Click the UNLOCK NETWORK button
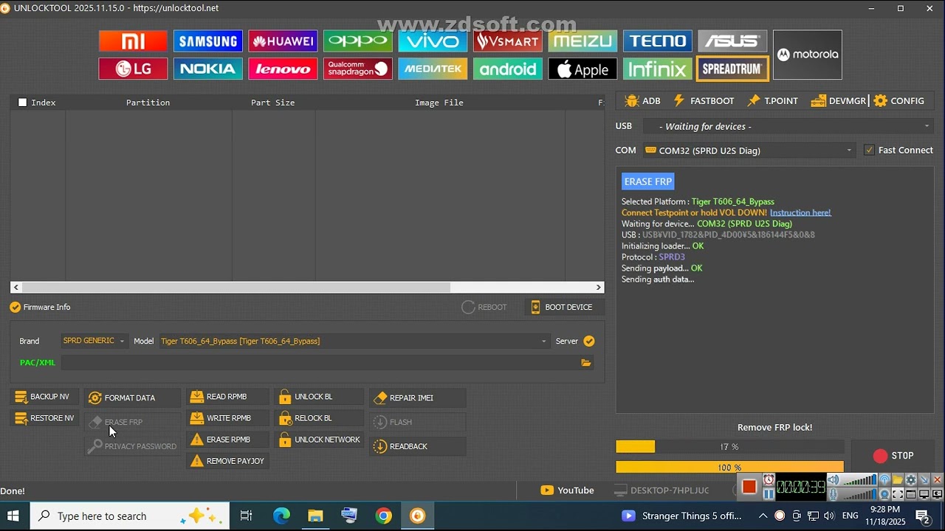This screenshot has height=531, width=945. click(x=319, y=440)
